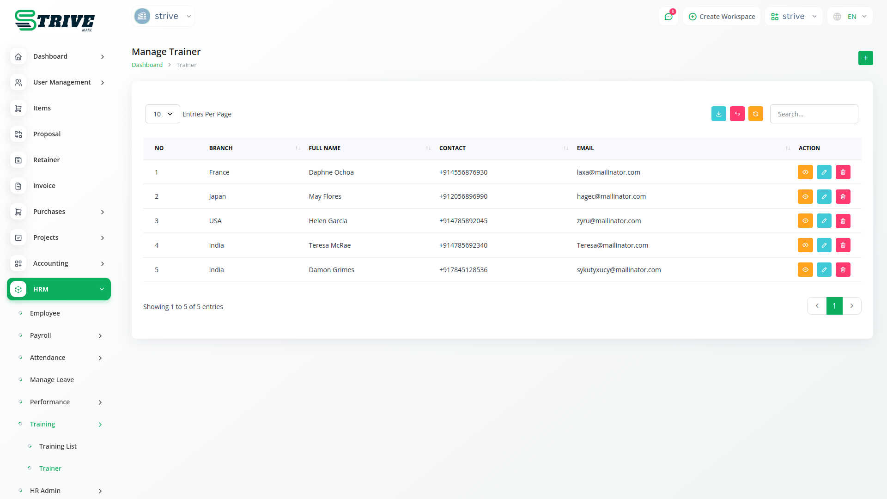View Damon Grimes details with eye icon
Image resolution: width=887 pixels, height=499 pixels.
pyautogui.click(x=805, y=270)
